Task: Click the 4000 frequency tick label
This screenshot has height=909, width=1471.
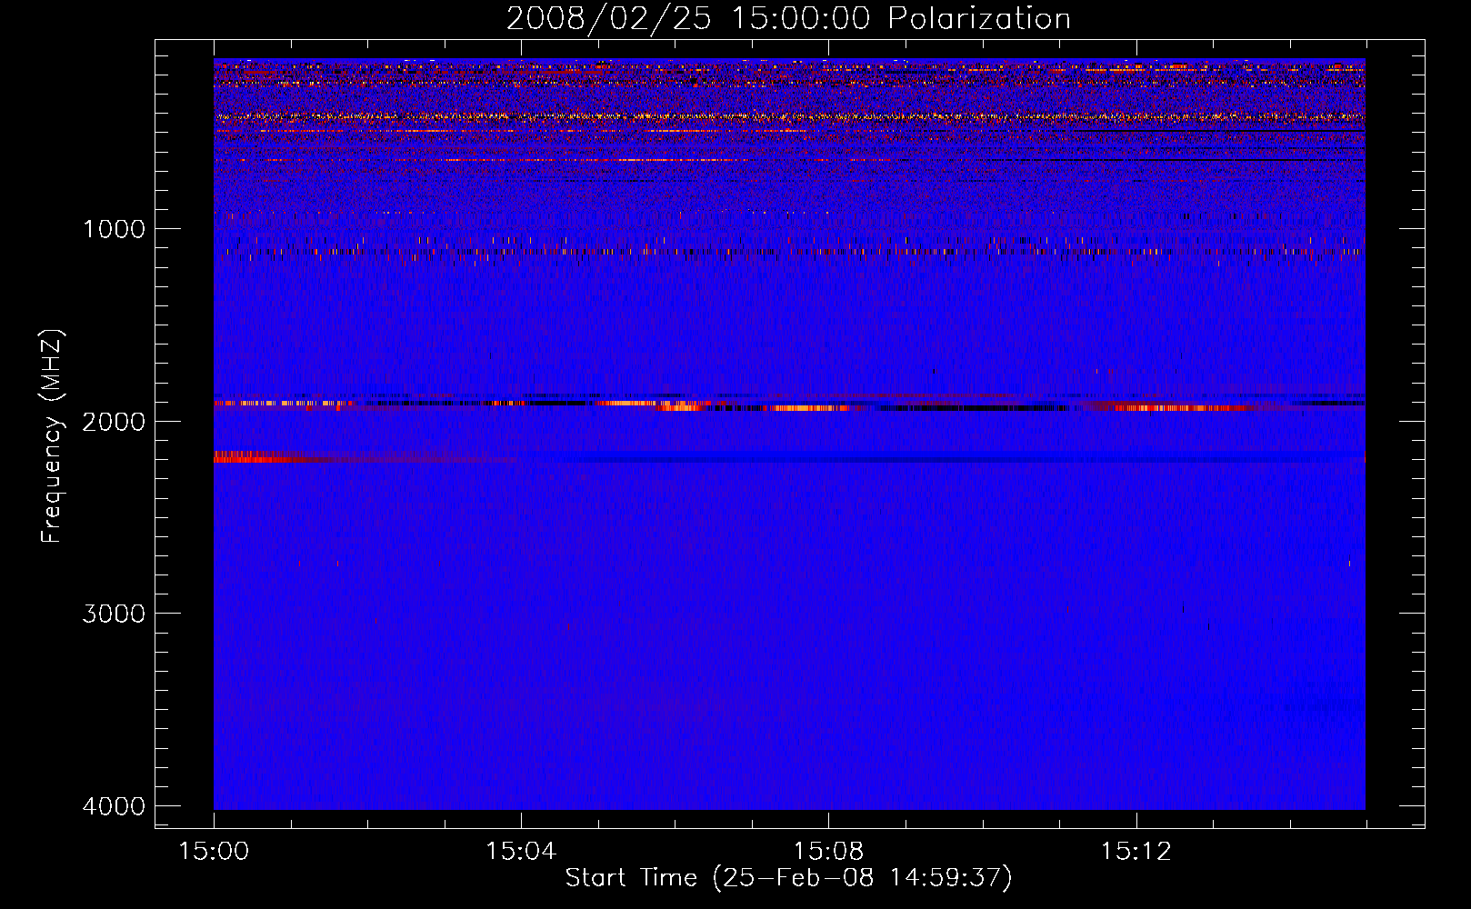Action: pos(114,806)
